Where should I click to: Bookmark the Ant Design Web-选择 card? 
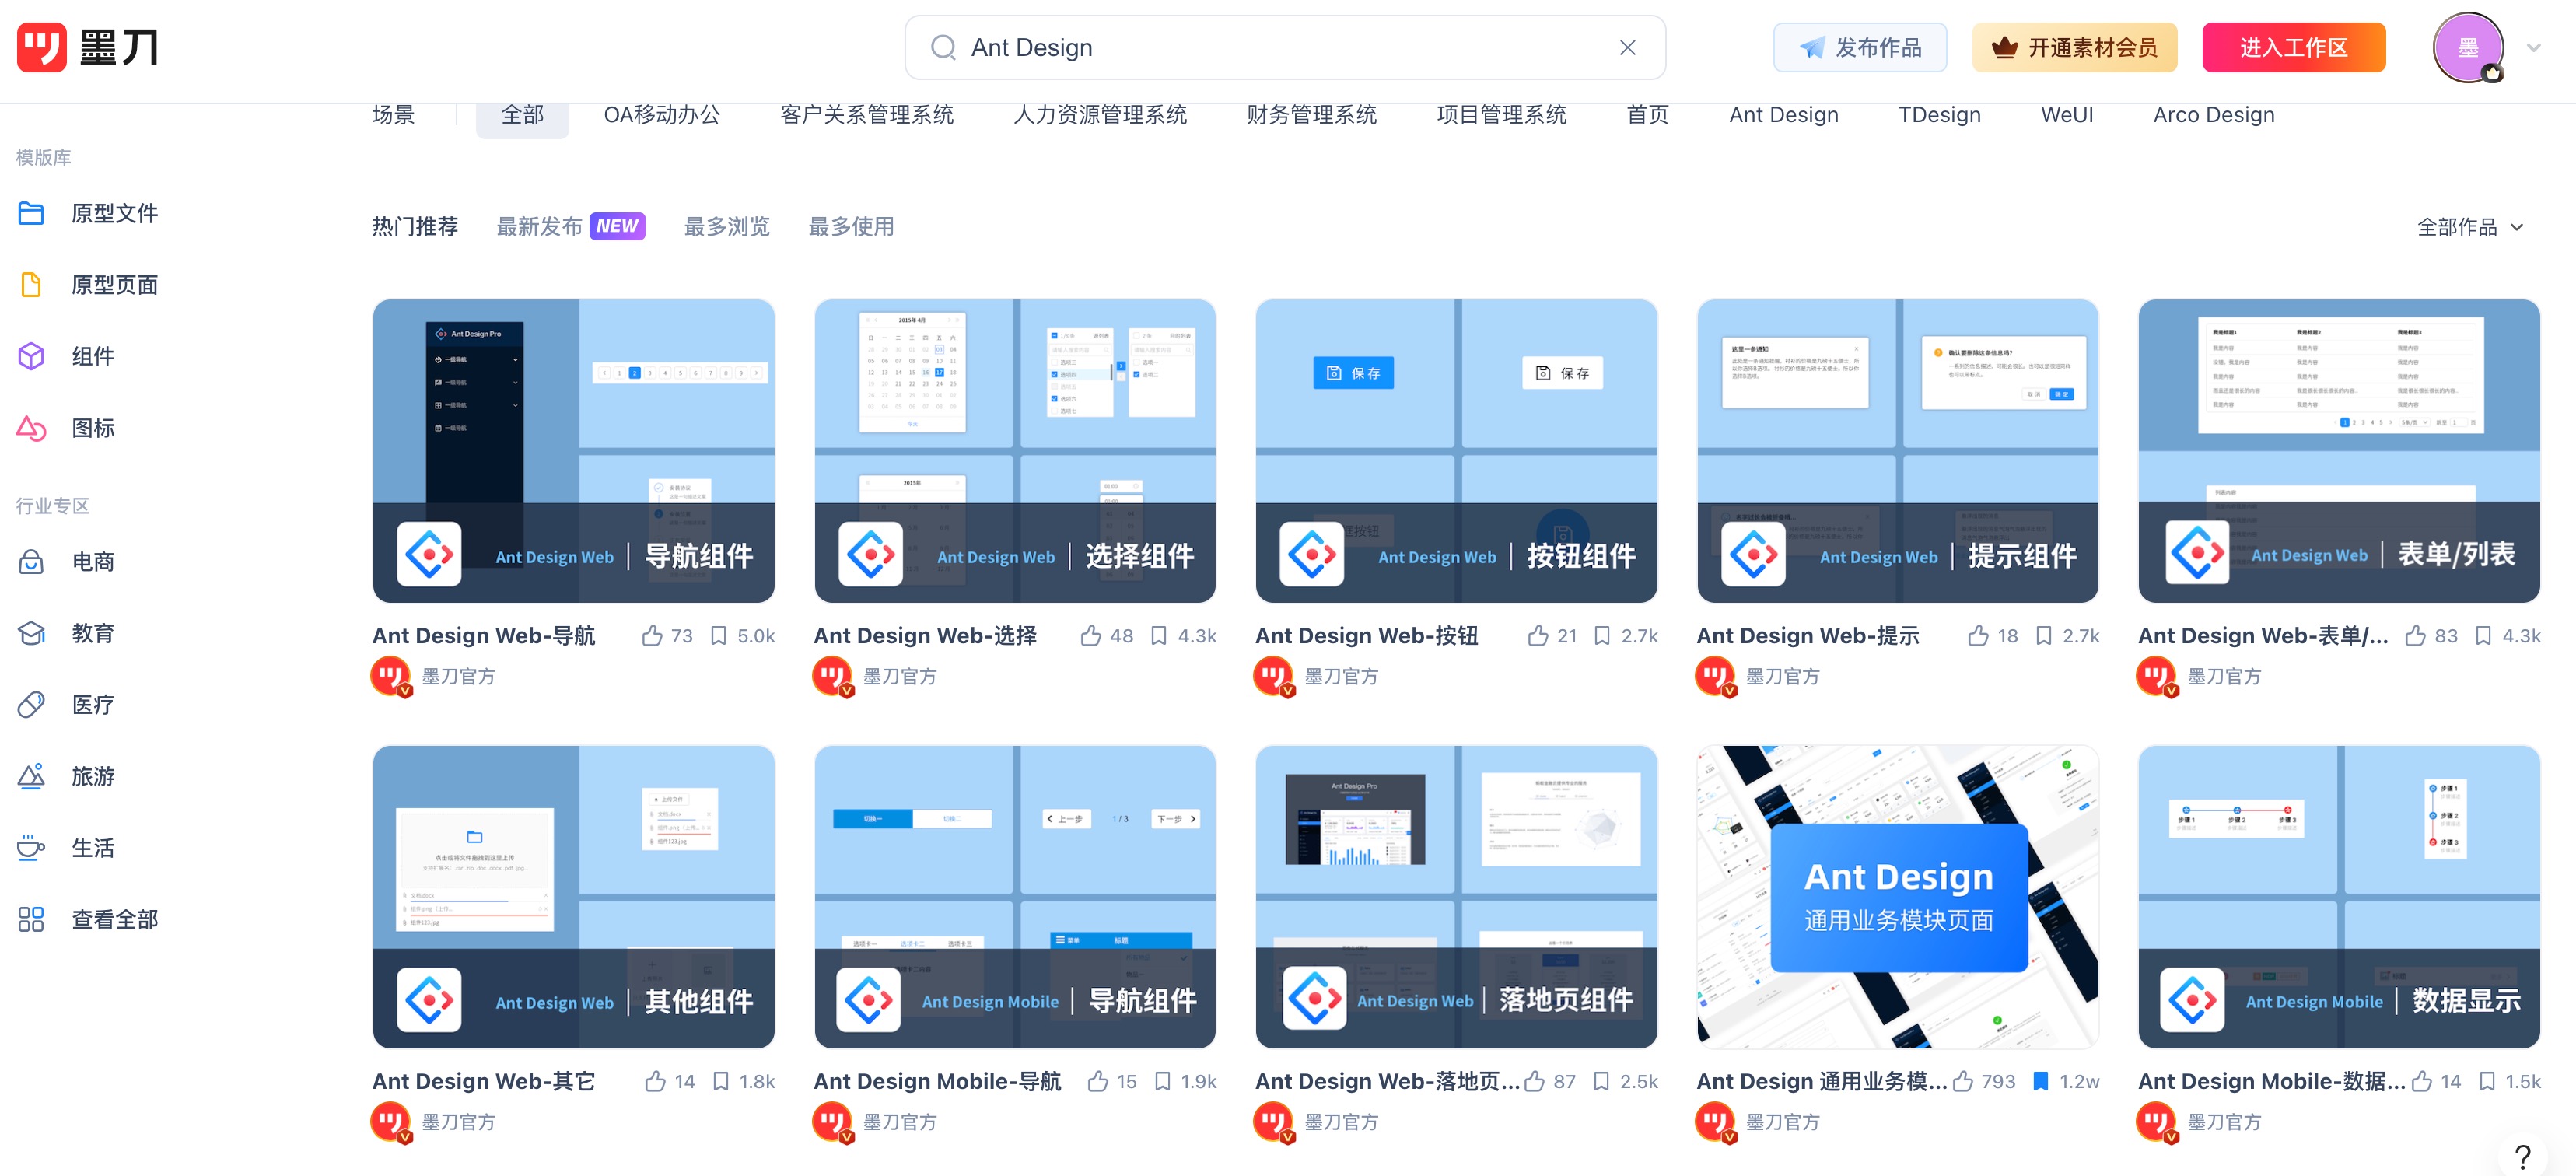[x=1158, y=636]
